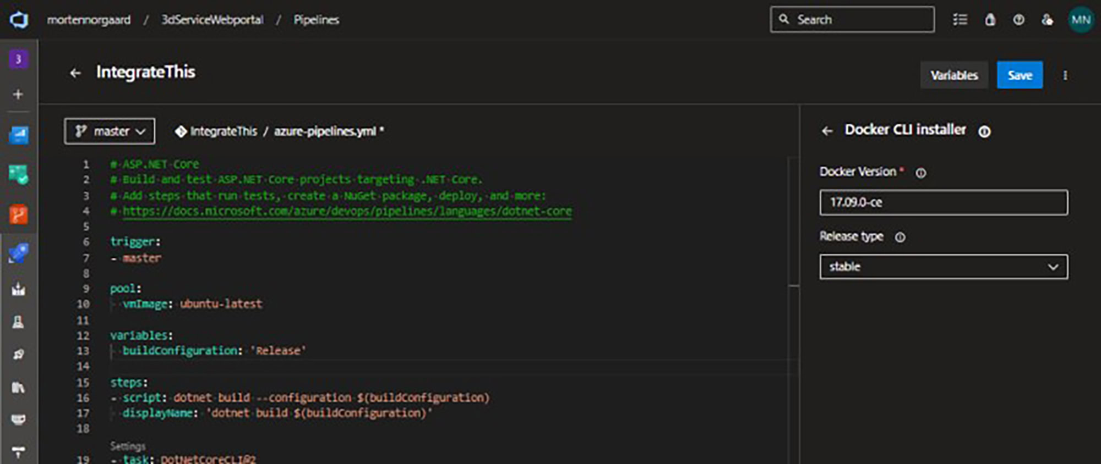Click 3dServiceWebportal project breadcrumb
The image size is (1101, 464).
click(212, 20)
